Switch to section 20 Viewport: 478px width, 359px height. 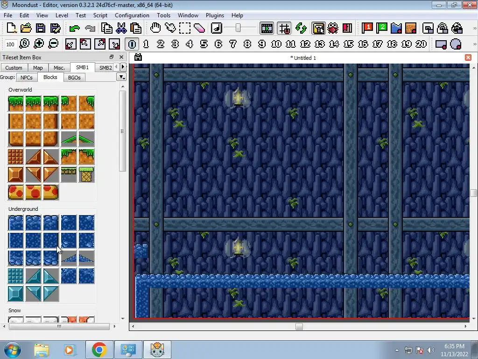pos(421,44)
